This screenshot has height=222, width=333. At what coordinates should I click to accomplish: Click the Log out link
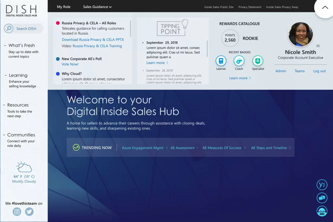[x=319, y=71]
